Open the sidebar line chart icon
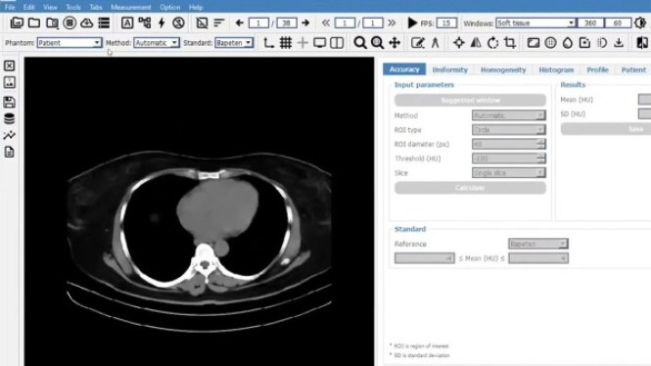651x366 pixels. (x=9, y=135)
